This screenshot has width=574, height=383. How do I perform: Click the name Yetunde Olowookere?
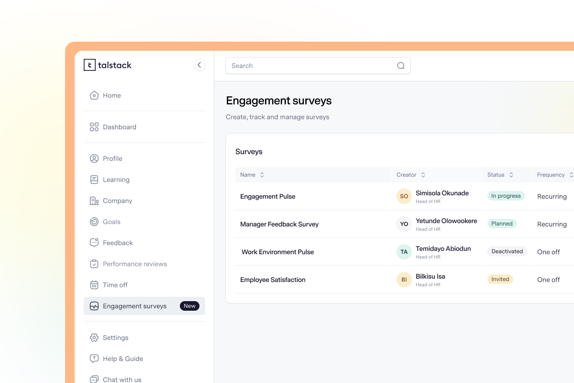[446, 221]
